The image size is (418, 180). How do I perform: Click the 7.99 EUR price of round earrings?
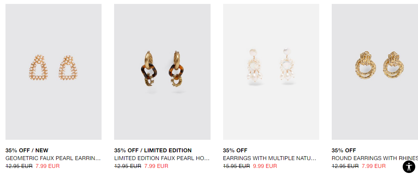pos(374,166)
